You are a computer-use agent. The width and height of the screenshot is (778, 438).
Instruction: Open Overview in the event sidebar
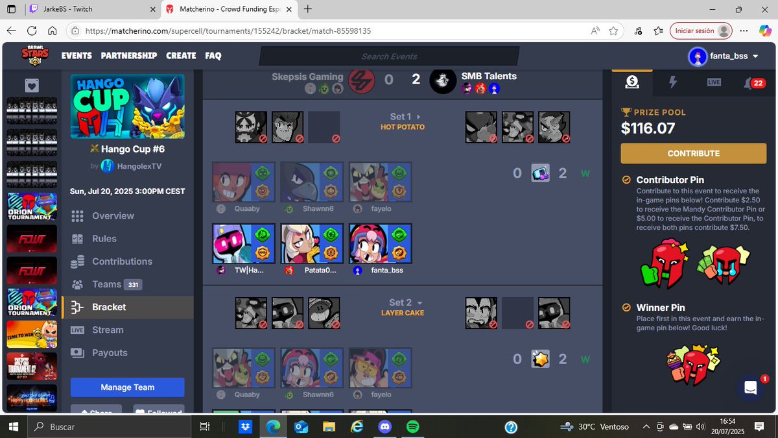[113, 215]
